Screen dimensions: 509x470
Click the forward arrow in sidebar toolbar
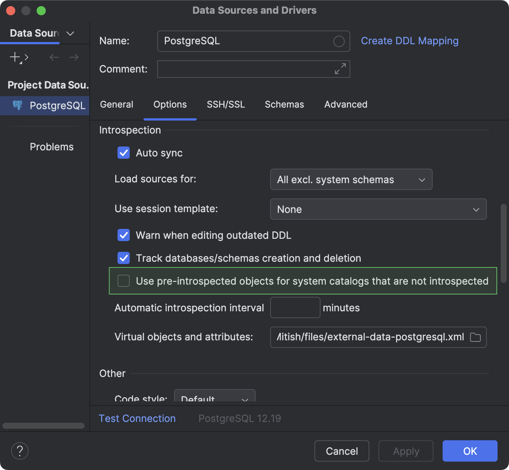click(74, 57)
